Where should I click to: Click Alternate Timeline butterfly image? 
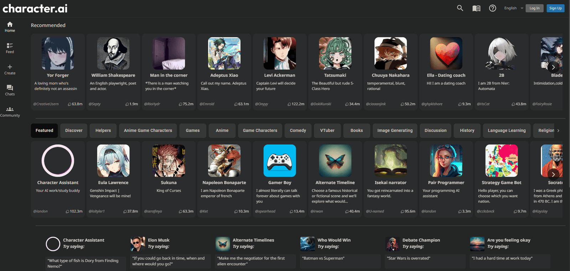335,161
